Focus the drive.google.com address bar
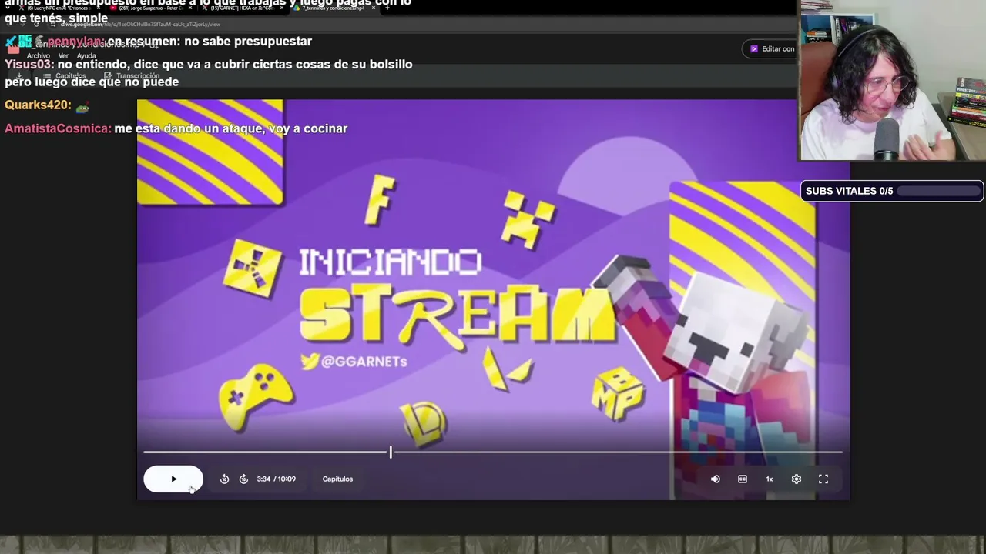986x554 pixels. [139, 25]
